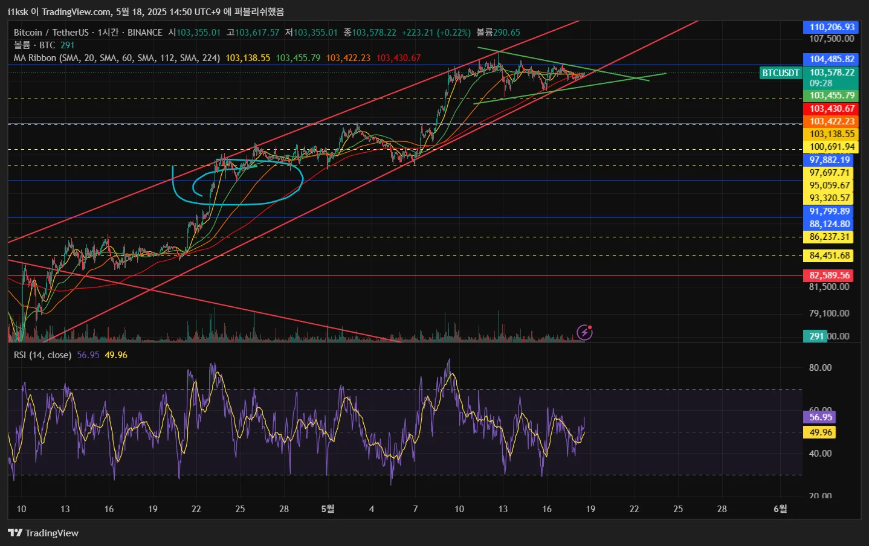This screenshot has width=869, height=546.
Task: Click the 6월 date on time axis
Action: pos(780,509)
